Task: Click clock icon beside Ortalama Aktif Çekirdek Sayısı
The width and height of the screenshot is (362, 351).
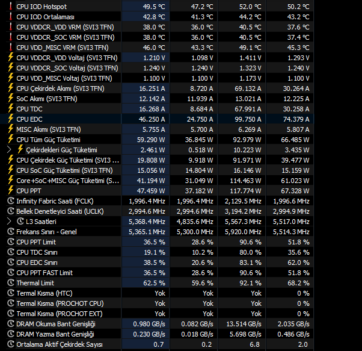Action: [x=11, y=344]
